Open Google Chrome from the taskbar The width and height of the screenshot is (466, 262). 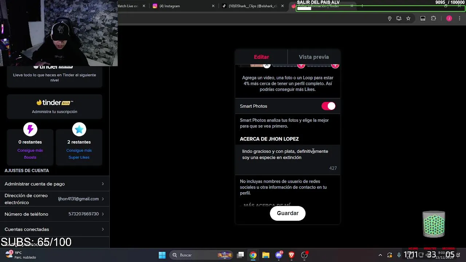tap(253, 255)
